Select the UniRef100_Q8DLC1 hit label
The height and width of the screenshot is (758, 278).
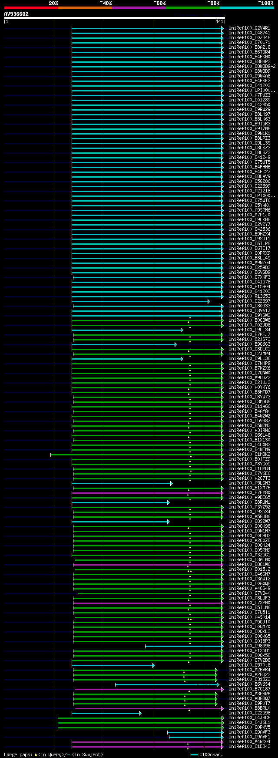(x=249, y=349)
